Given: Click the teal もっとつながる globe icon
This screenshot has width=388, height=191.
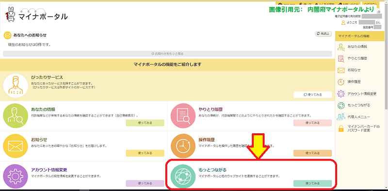Looking at the screenshot, I should (183, 176).
